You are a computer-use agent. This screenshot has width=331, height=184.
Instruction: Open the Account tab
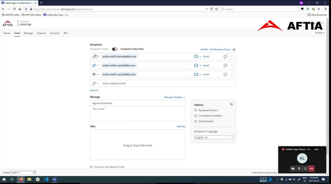[x=55, y=33]
